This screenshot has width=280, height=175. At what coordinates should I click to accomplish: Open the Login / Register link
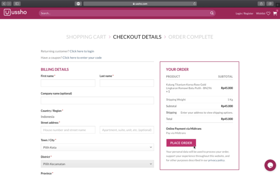(244, 14)
